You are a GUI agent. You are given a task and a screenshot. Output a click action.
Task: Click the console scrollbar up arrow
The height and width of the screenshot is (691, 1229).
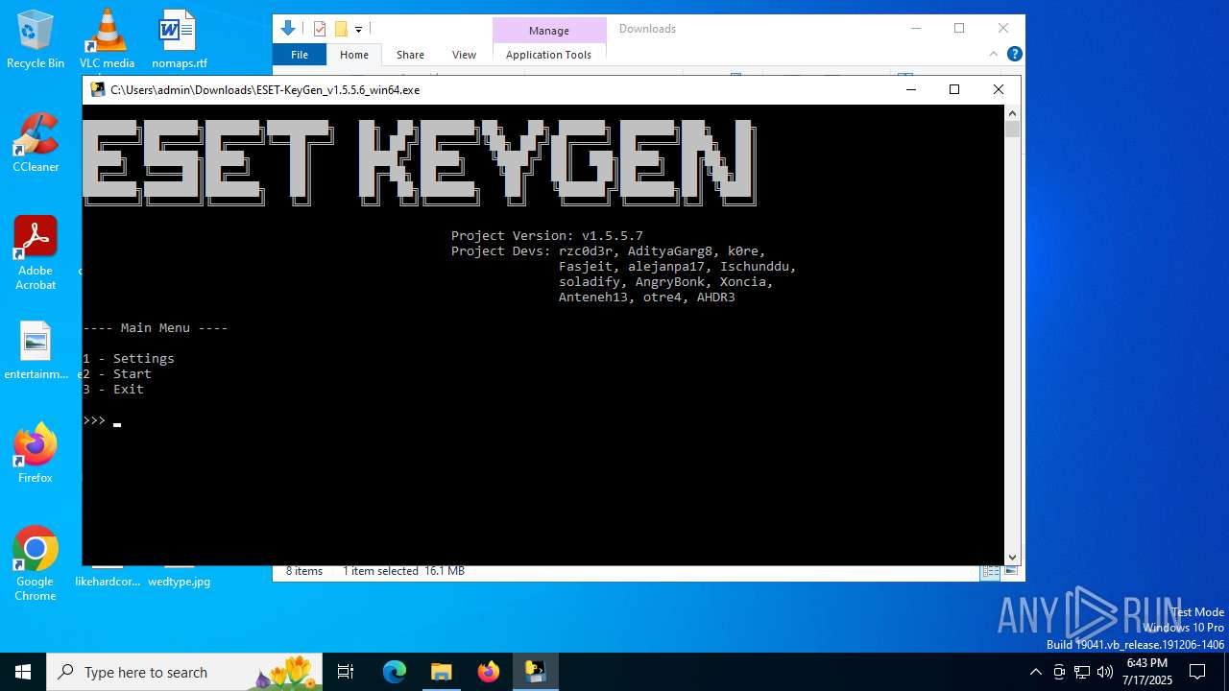tap(1012, 112)
